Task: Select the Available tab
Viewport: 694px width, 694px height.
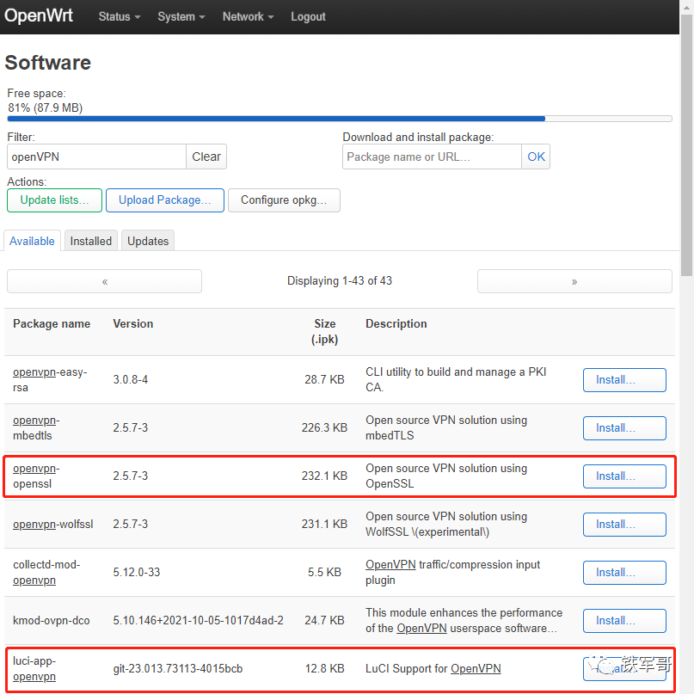Action: click(x=32, y=241)
